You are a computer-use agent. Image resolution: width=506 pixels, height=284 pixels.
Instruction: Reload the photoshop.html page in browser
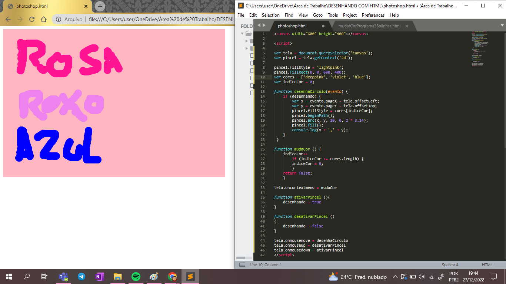pyautogui.click(x=32, y=19)
